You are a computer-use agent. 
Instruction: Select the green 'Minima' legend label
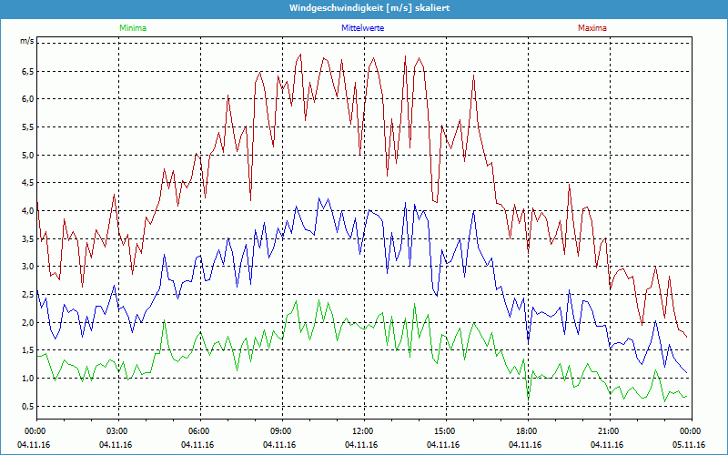pos(133,28)
